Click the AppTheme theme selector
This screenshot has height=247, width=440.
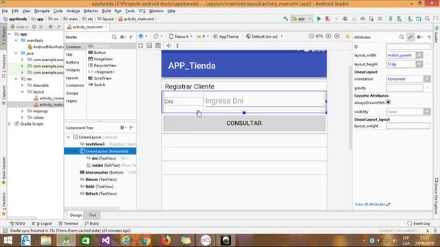(226, 36)
